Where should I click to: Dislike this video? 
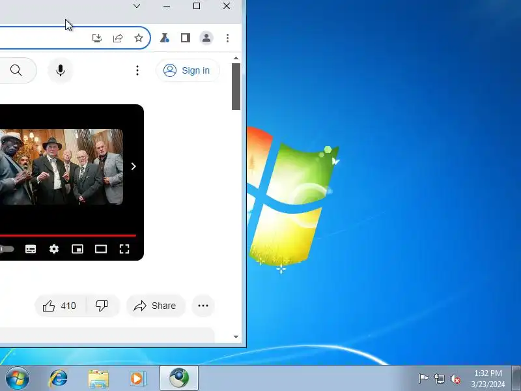click(102, 306)
